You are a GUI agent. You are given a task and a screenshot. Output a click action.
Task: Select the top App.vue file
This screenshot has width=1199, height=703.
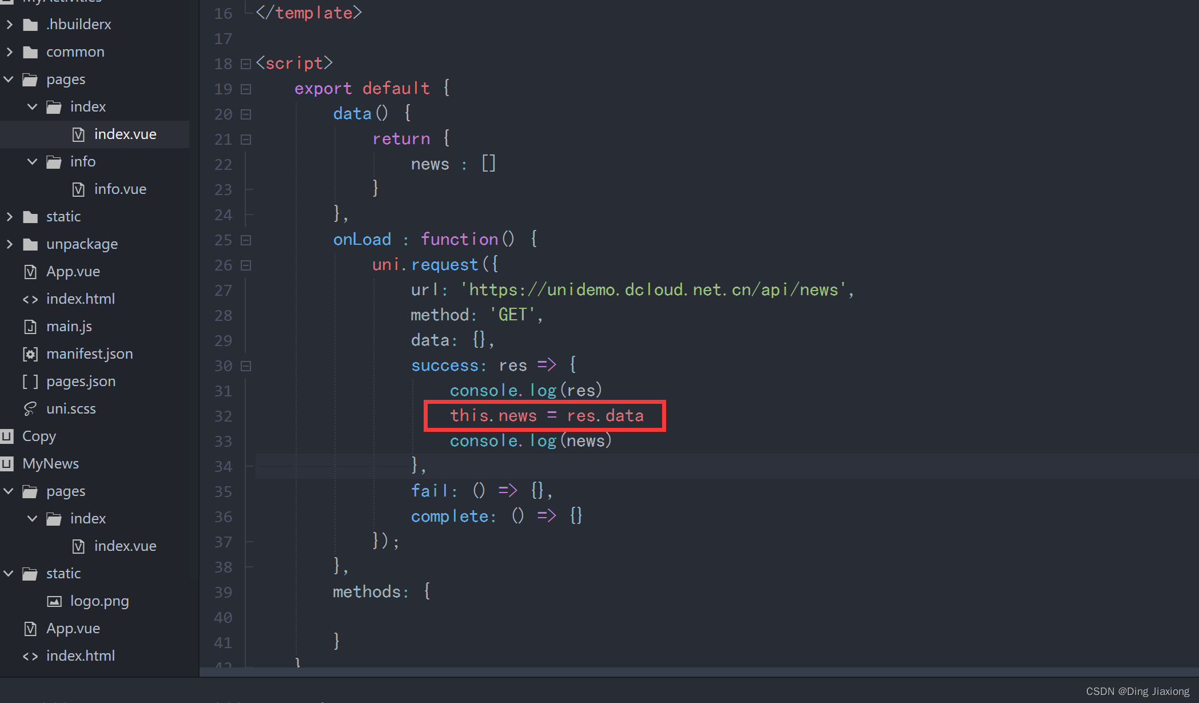(x=73, y=272)
